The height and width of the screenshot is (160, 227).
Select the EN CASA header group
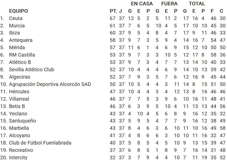(142, 4)
